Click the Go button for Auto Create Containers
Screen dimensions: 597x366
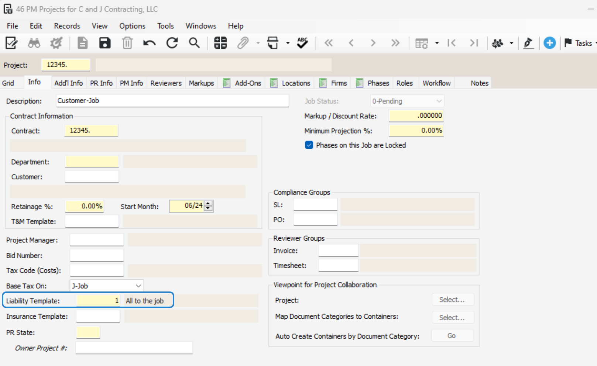pyautogui.click(x=452, y=336)
